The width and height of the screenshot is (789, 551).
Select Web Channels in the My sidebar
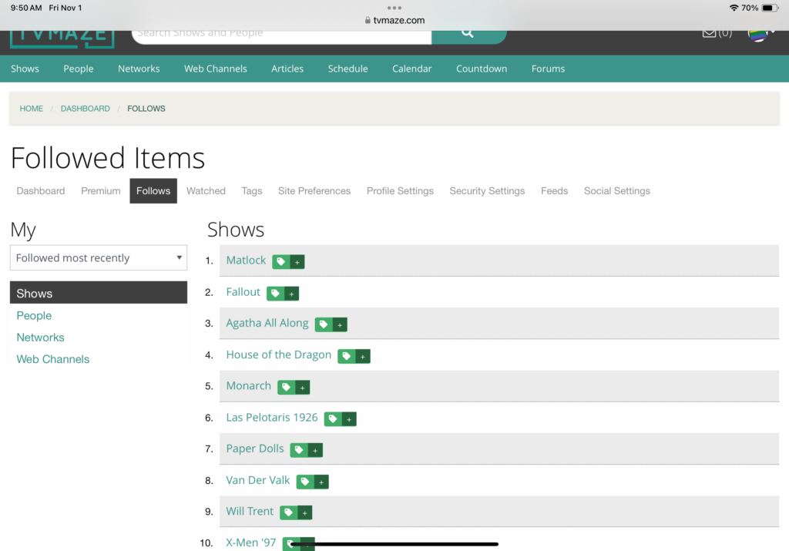[53, 359]
